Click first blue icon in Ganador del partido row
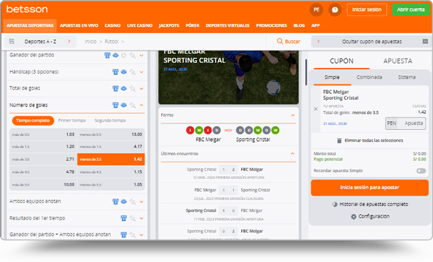This screenshot has width=433, height=262. [107, 55]
